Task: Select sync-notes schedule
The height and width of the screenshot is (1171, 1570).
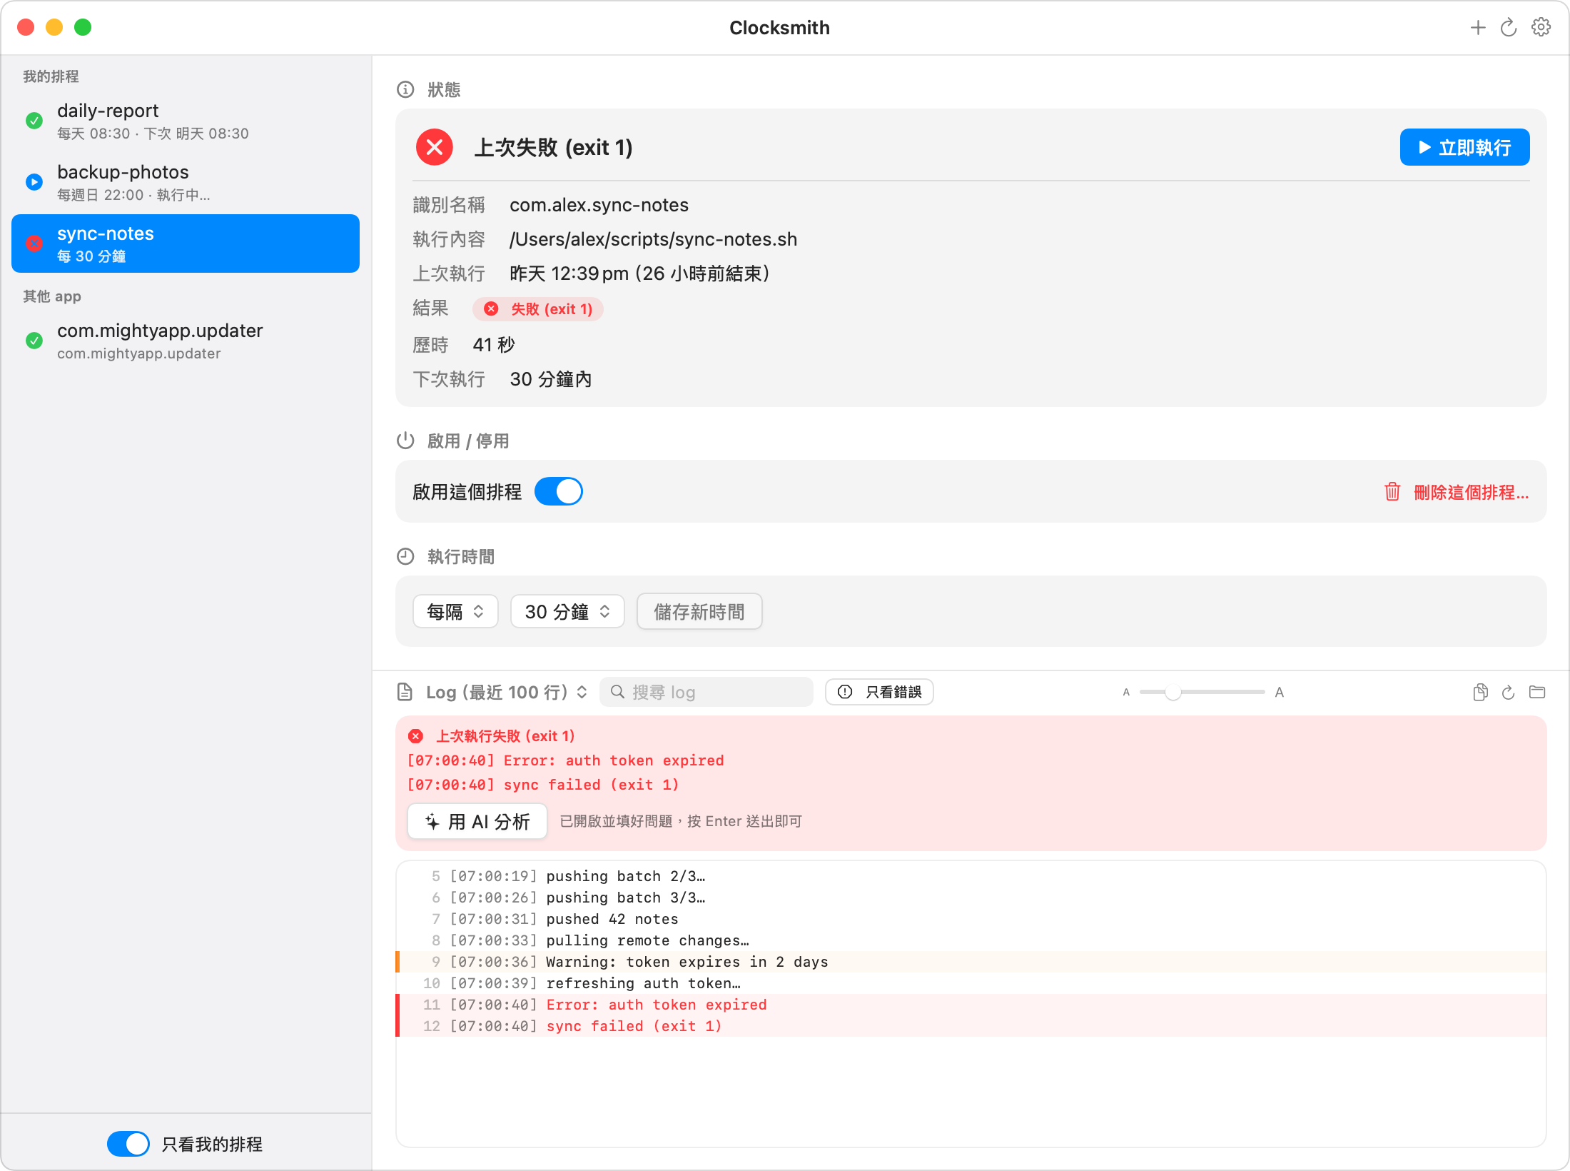Action: (186, 243)
